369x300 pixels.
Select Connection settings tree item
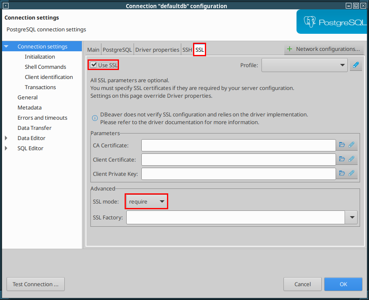tap(42, 46)
